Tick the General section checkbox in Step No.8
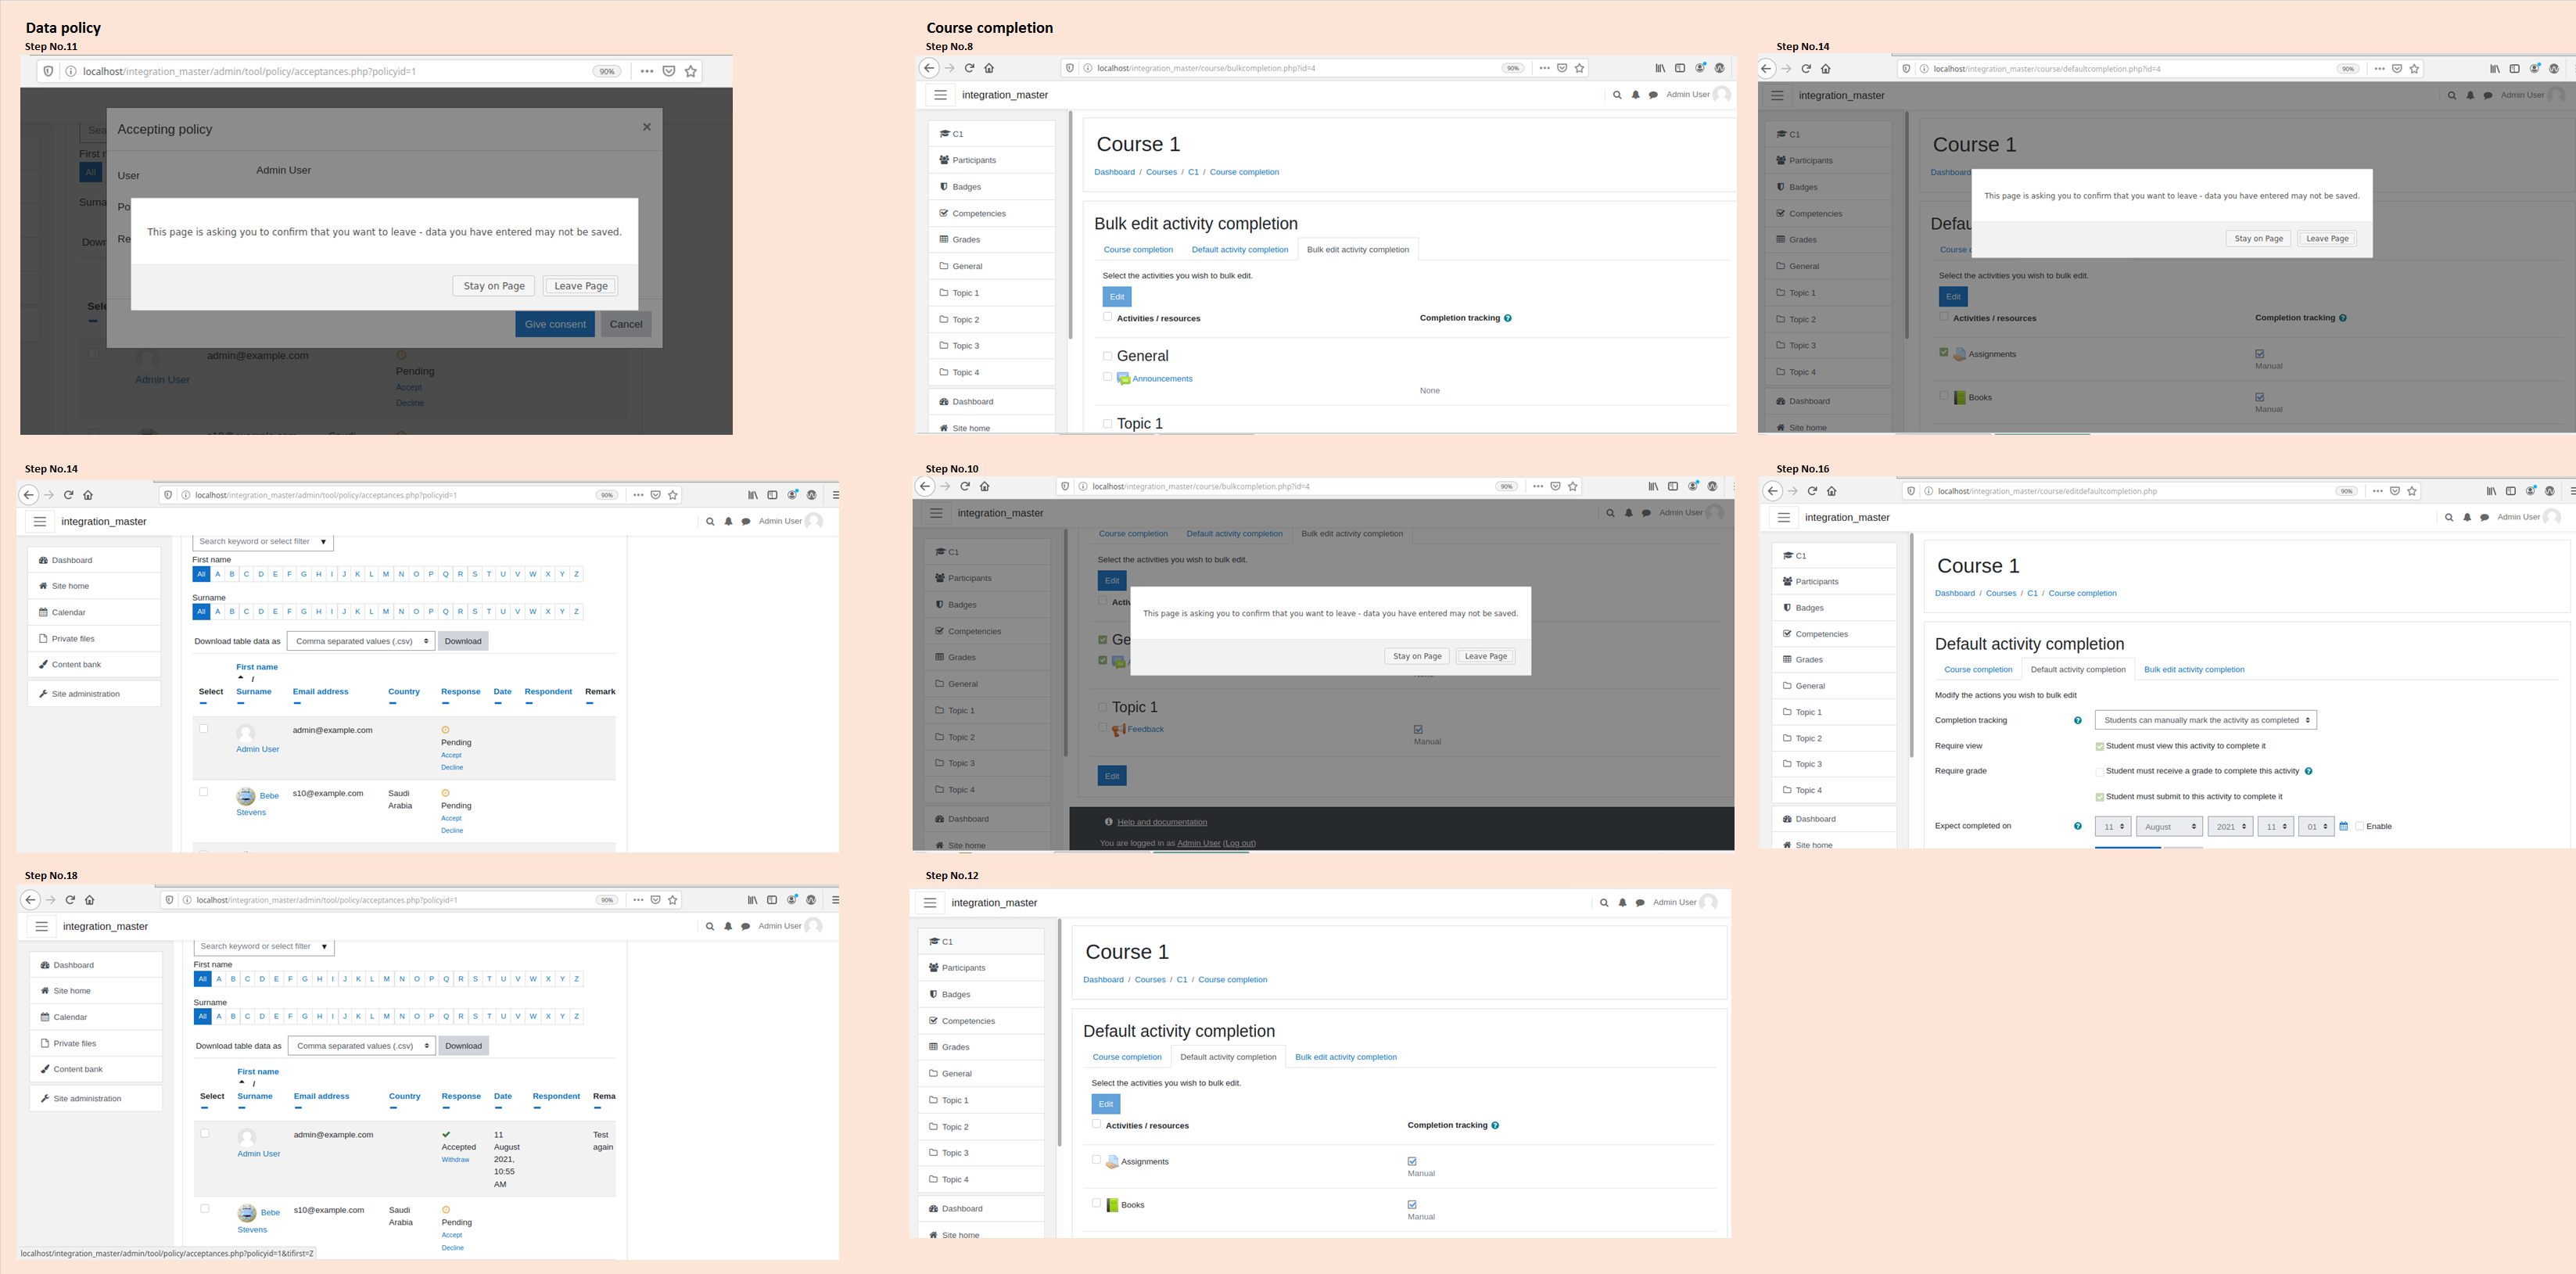This screenshot has width=2576, height=1274. click(1107, 356)
